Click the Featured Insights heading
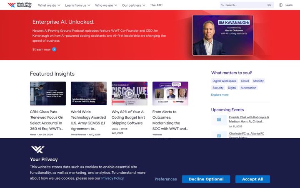Image resolution: width=300 pixels, height=188 pixels. pos(52,74)
